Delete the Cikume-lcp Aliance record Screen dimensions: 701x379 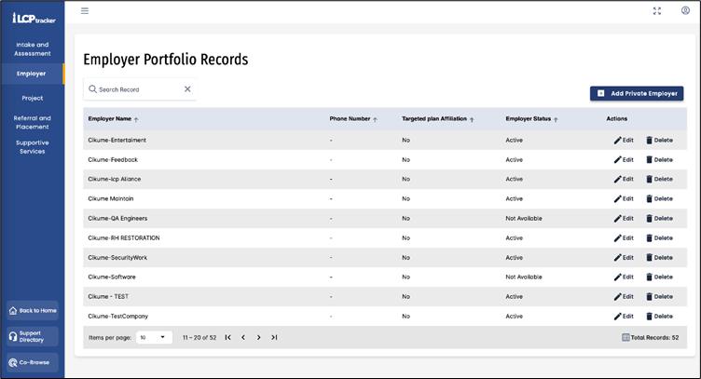(659, 179)
